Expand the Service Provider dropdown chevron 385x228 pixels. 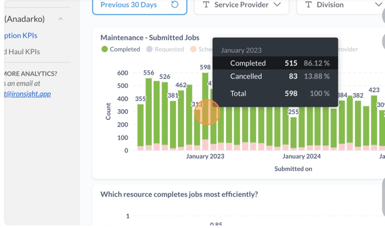277,5
